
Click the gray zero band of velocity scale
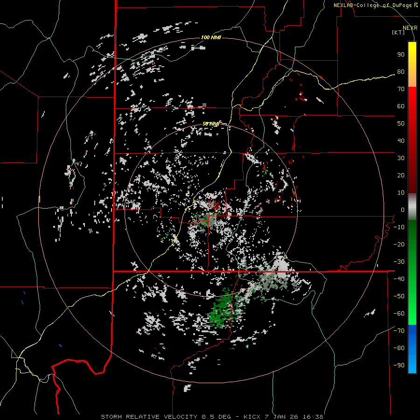point(412,207)
